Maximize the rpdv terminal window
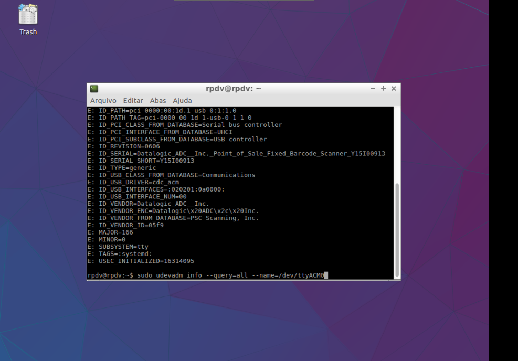Viewport: 518px width, 361px height. click(x=383, y=89)
